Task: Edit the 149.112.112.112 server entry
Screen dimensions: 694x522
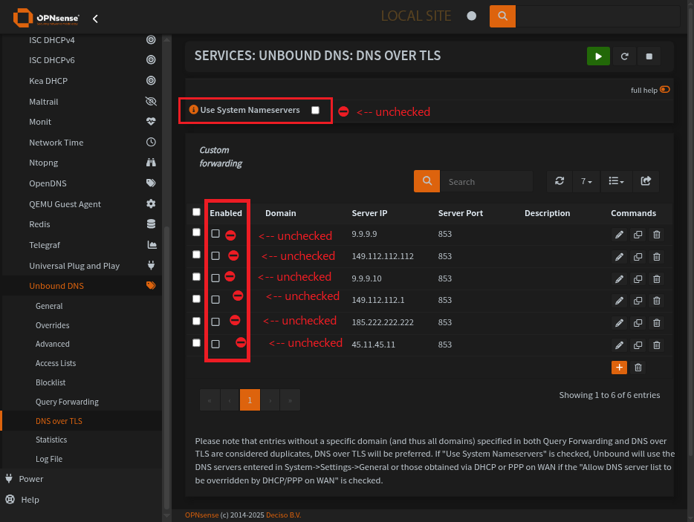Action: click(x=619, y=257)
